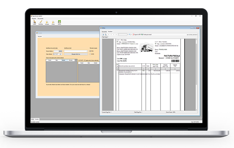This screenshot has width=234, height=148.
Task: Click the Numar chitanta input field
Action: click(x=58, y=51)
